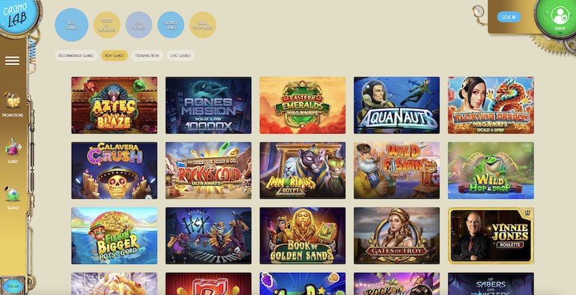Open the Vinnie Jones Roulette tile
576x295 pixels.
coord(491,236)
